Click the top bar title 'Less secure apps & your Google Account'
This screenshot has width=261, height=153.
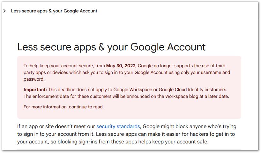click(54, 11)
